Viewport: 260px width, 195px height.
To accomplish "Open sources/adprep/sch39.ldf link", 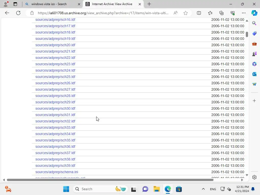I will [55, 166].
